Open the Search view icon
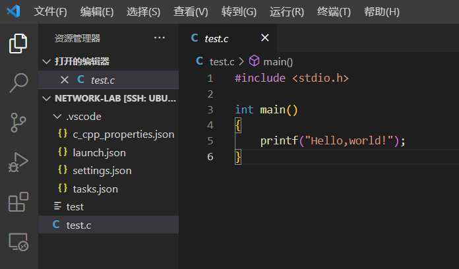Screen dimensions: 459x269 click(18, 83)
